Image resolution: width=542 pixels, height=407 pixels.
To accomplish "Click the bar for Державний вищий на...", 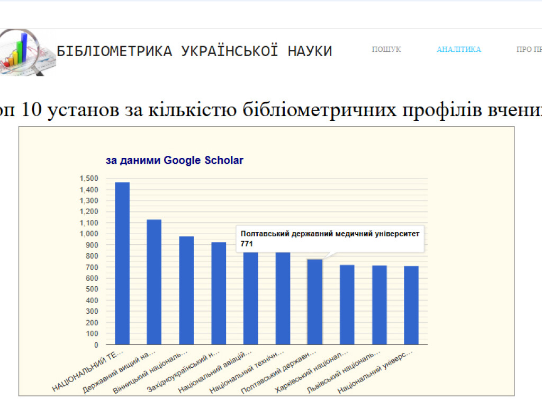I will click(153, 281).
